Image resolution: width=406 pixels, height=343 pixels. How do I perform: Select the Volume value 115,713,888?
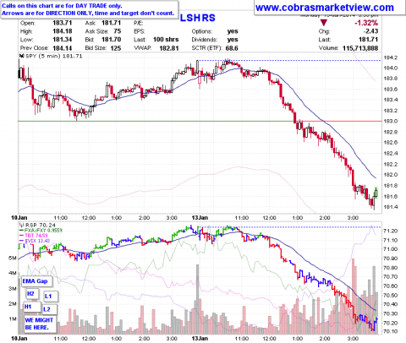pos(360,48)
